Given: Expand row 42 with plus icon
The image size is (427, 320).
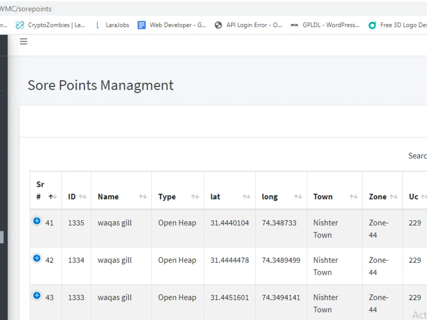Looking at the screenshot, I should tap(37, 258).
